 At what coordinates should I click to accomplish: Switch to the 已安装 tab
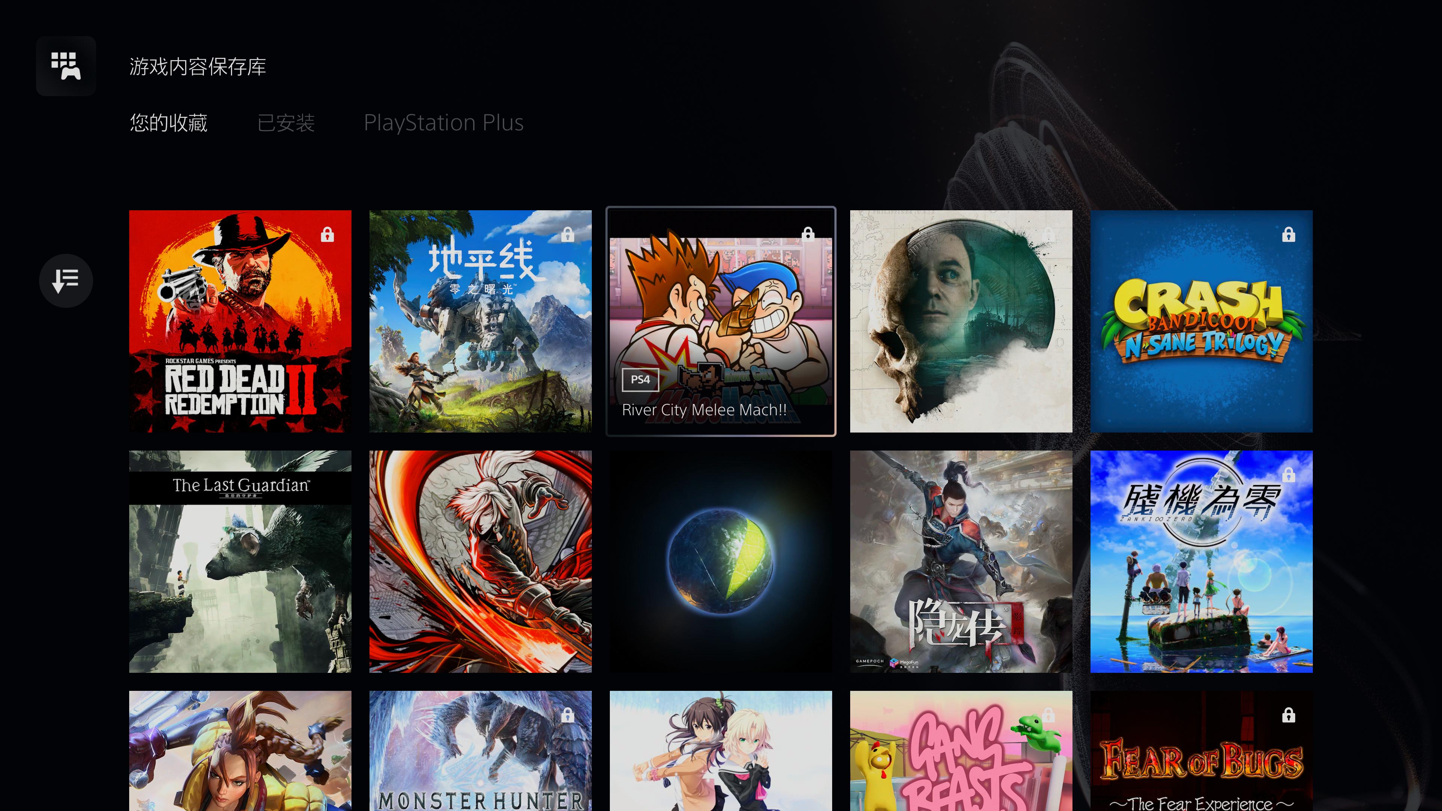pos(286,122)
